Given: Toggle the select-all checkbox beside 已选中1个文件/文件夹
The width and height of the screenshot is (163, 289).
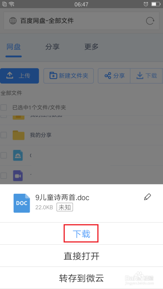Looking at the screenshot, I should tap(4, 108).
